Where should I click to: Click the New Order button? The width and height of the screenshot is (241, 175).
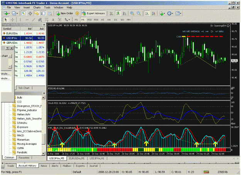coord(64,14)
